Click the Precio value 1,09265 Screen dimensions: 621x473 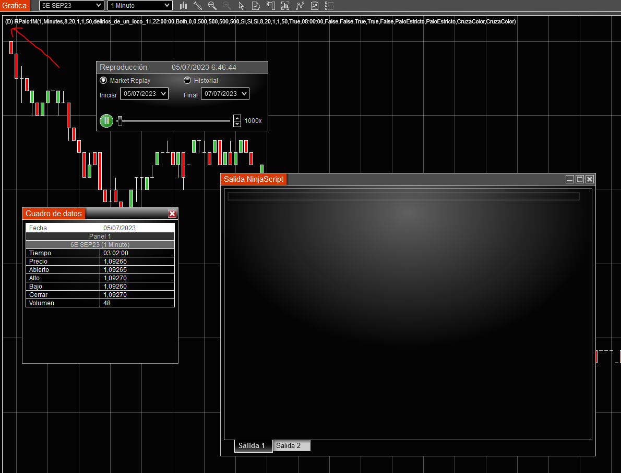pos(115,262)
